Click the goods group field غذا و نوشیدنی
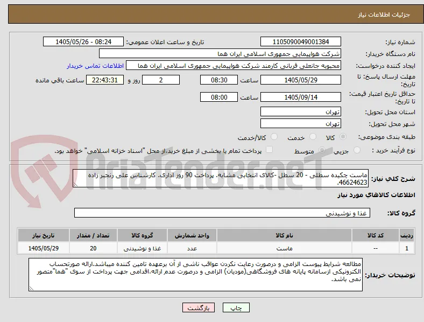Image resolution: width=424 pixels, height=322 pixels. [x=222, y=213]
